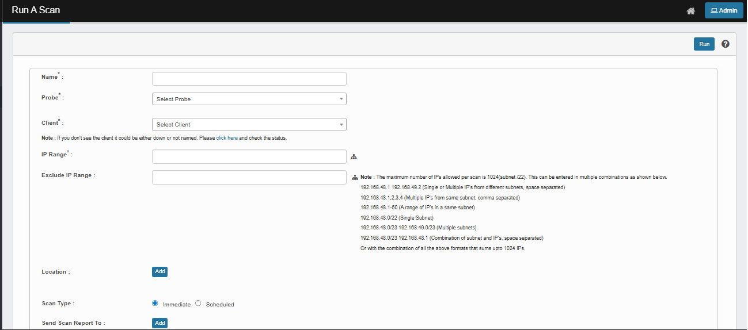Click the Immediate label text
The width and height of the screenshot is (748, 330).
(x=176, y=304)
